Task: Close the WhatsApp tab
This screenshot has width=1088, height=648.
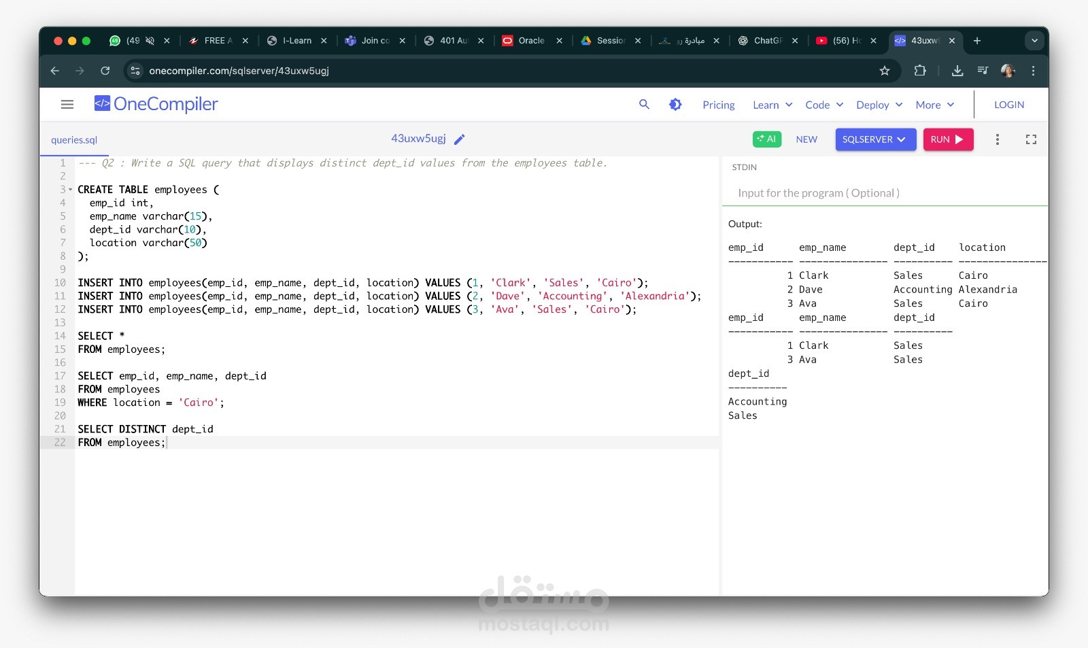Action: coord(167,41)
